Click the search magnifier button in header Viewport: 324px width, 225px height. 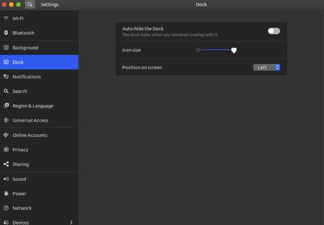(30, 5)
